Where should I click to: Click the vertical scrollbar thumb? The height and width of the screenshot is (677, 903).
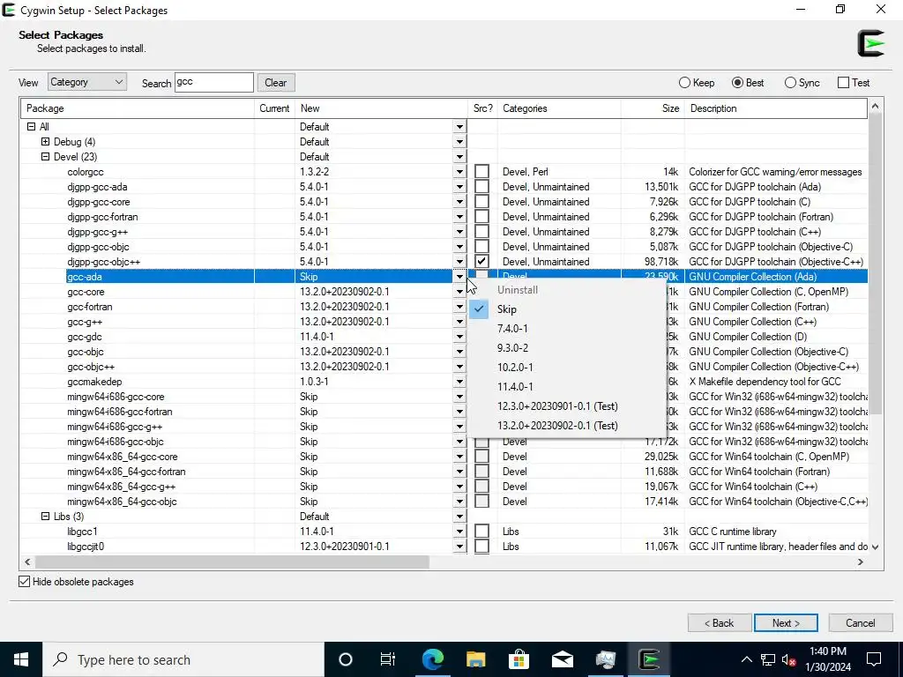(876, 263)
